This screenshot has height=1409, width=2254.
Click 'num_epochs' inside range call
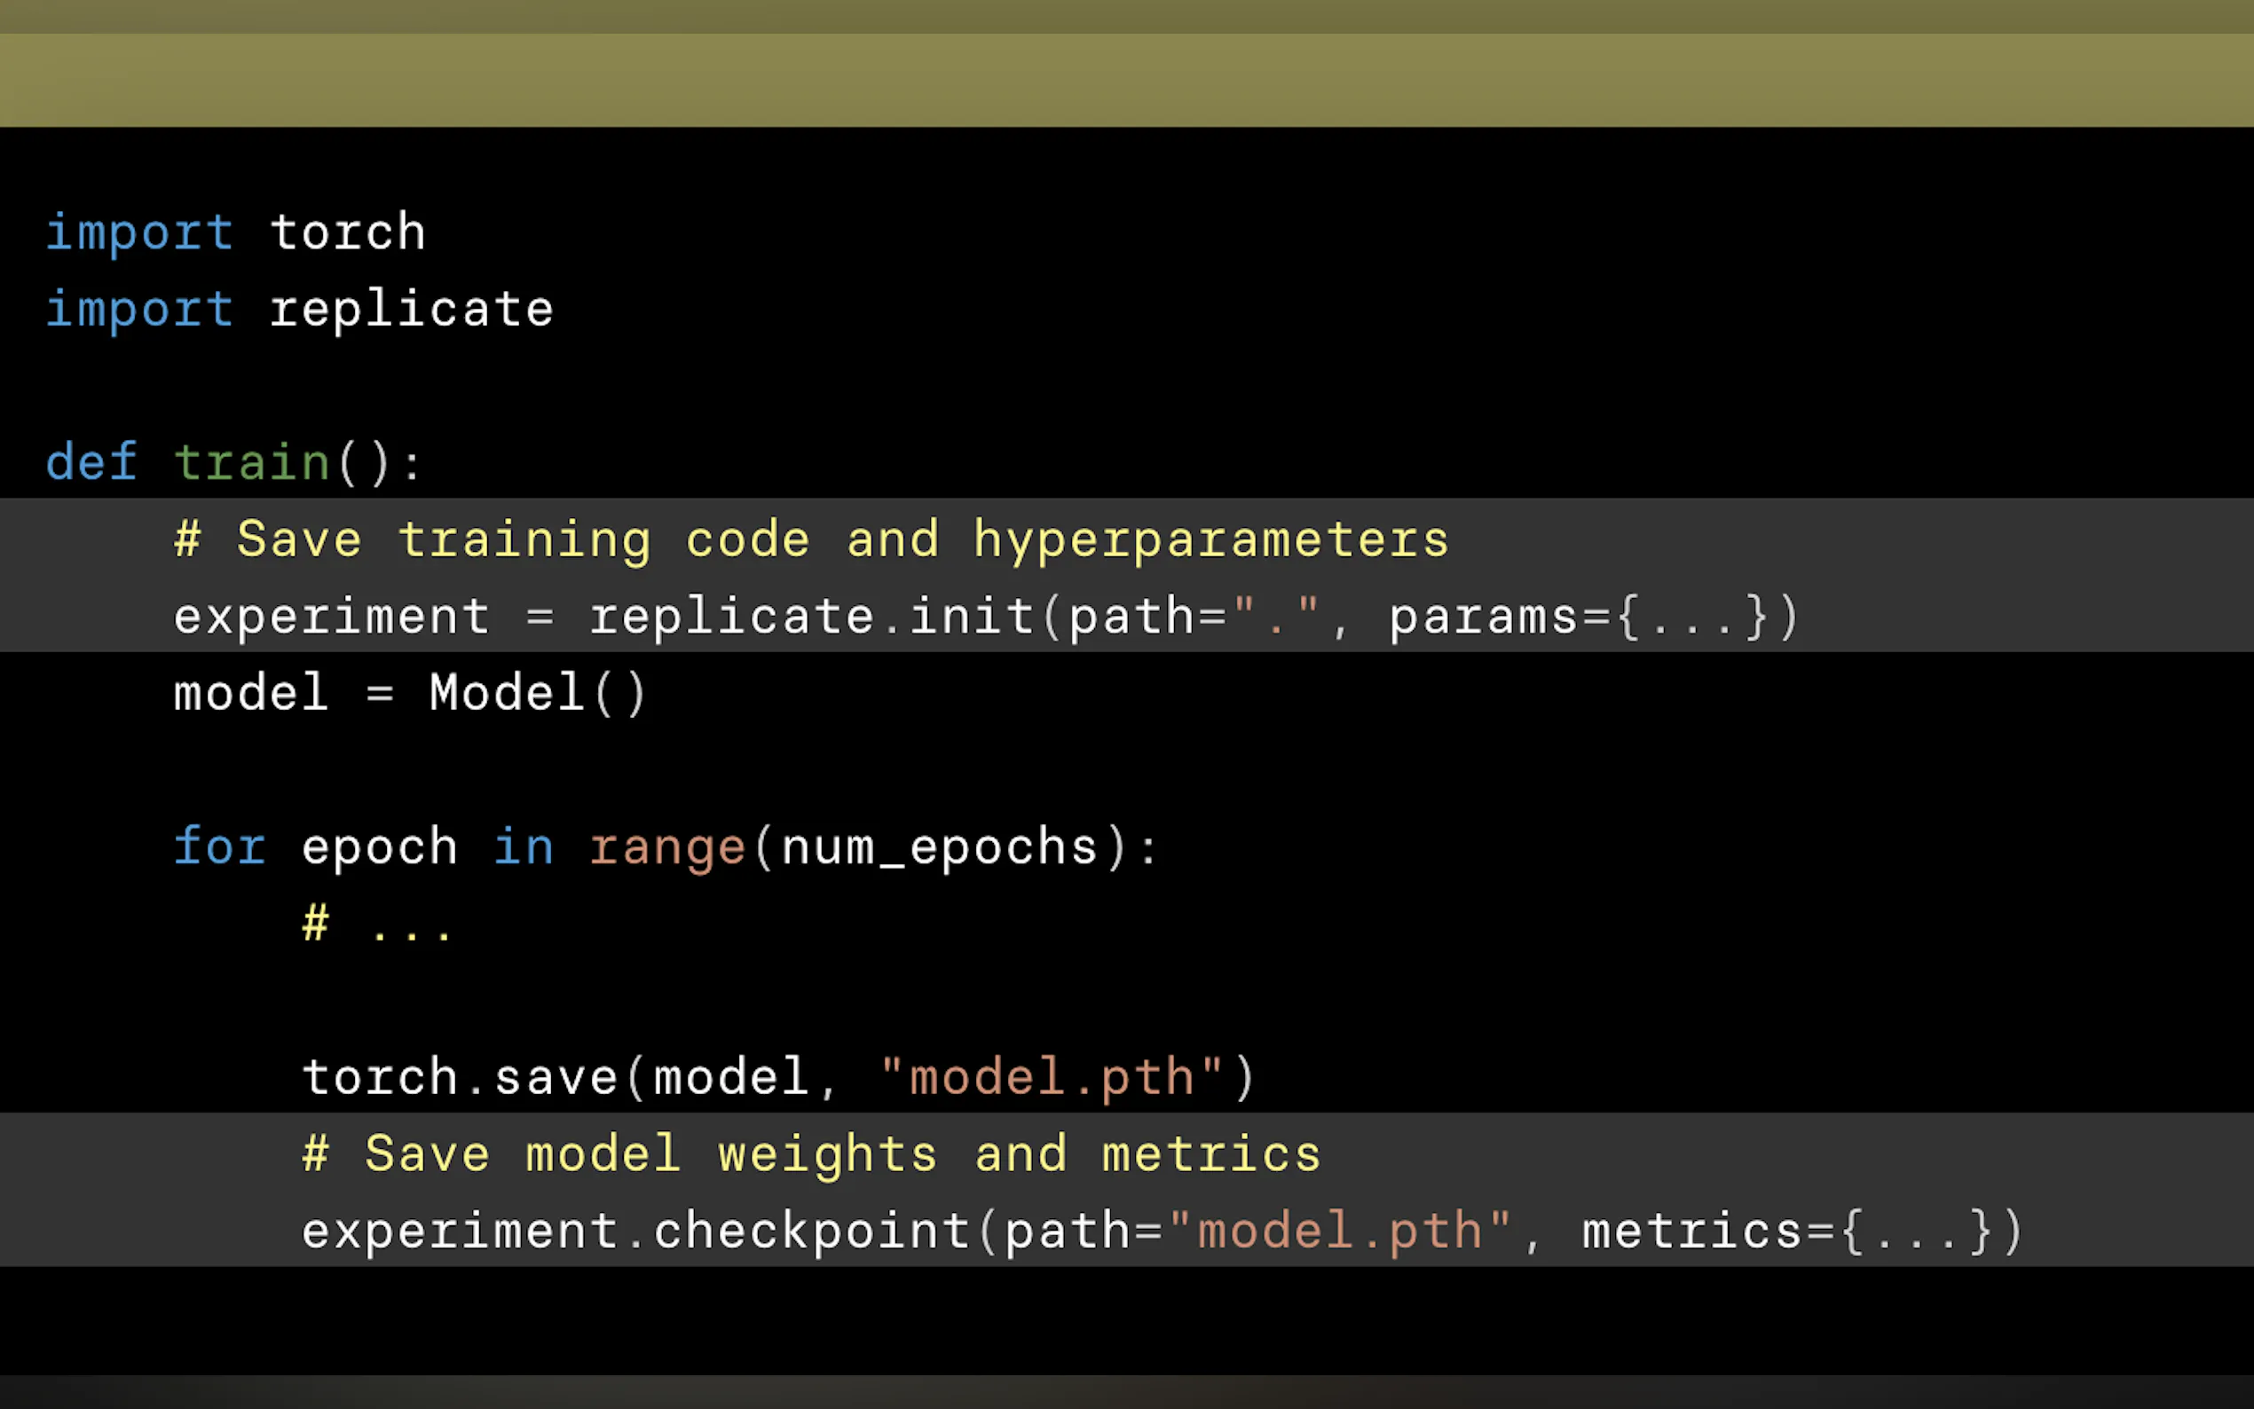click(939, 847)
